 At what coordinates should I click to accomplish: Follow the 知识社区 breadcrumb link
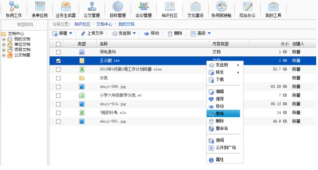click(x=82, y=24)
